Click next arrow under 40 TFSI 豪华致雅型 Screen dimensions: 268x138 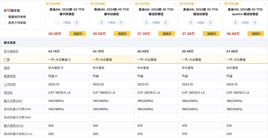(x=76, y=23)
